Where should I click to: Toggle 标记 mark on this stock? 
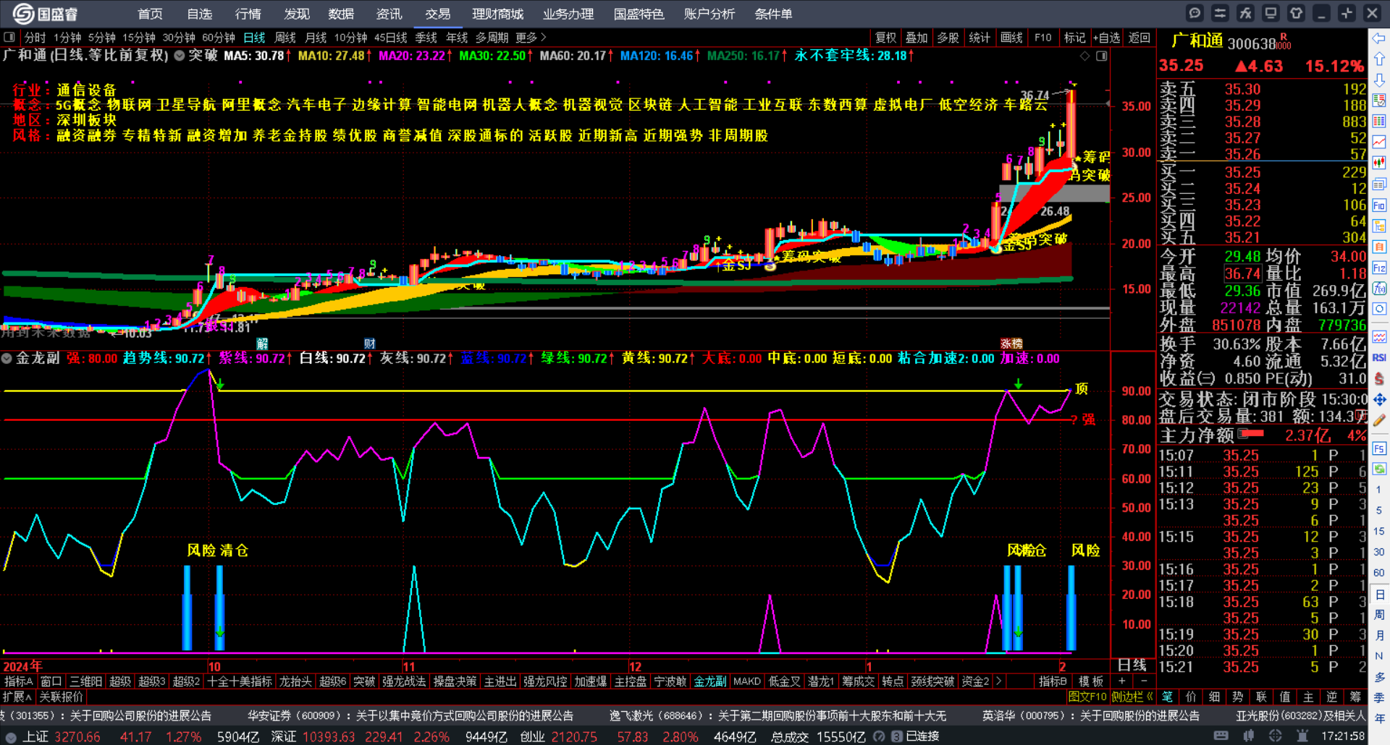point(1074,38)
